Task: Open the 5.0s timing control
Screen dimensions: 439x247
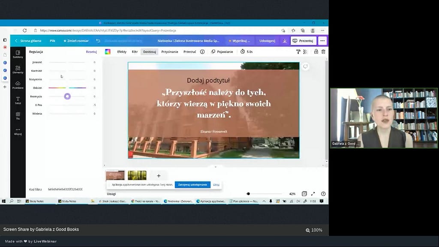Action: [247, 51]
